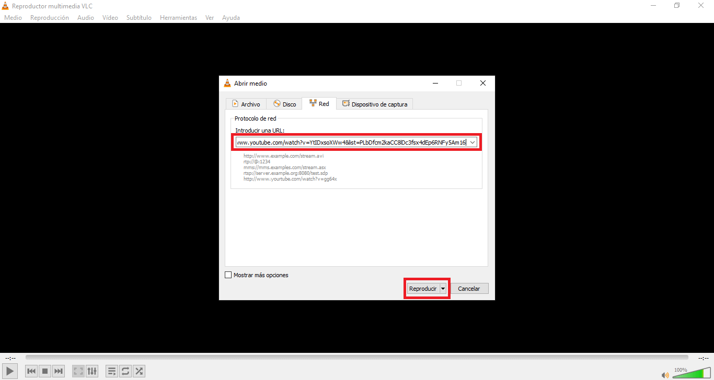Image resolution: width=714 pixels, height=380 pixels.
Task: Click the VLC cone icon in dialog title
Action: pyautogui.click(x=227, y=83)
